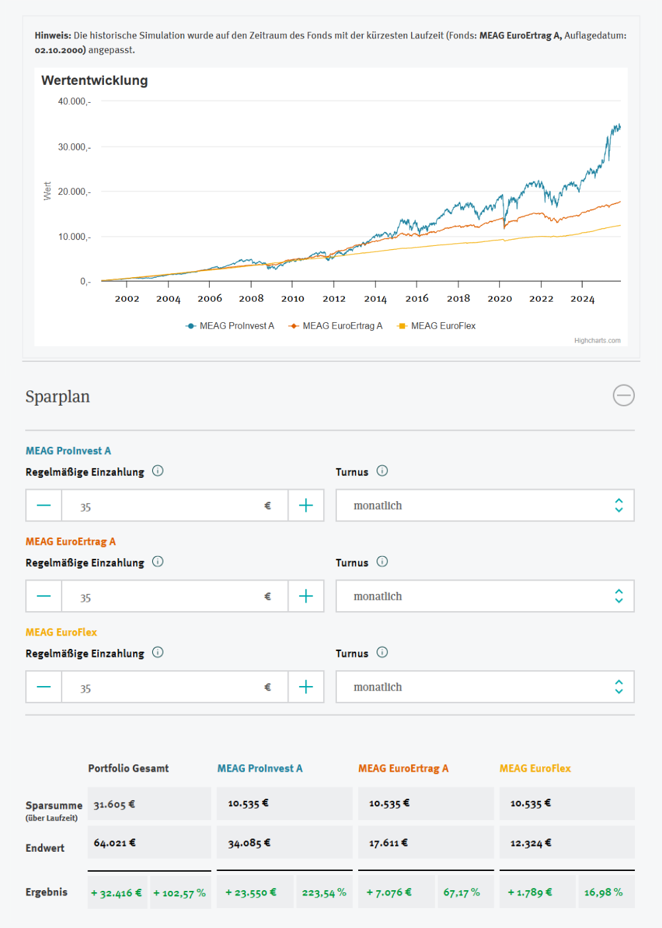The height and width of the screenshot is (928, 662).
Task: Show info for EuroFlex Turnus
Action: click(x=382, y=653)
